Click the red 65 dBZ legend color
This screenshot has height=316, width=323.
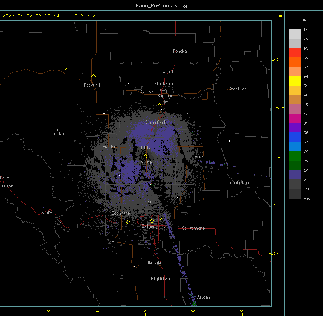[295, 53]
